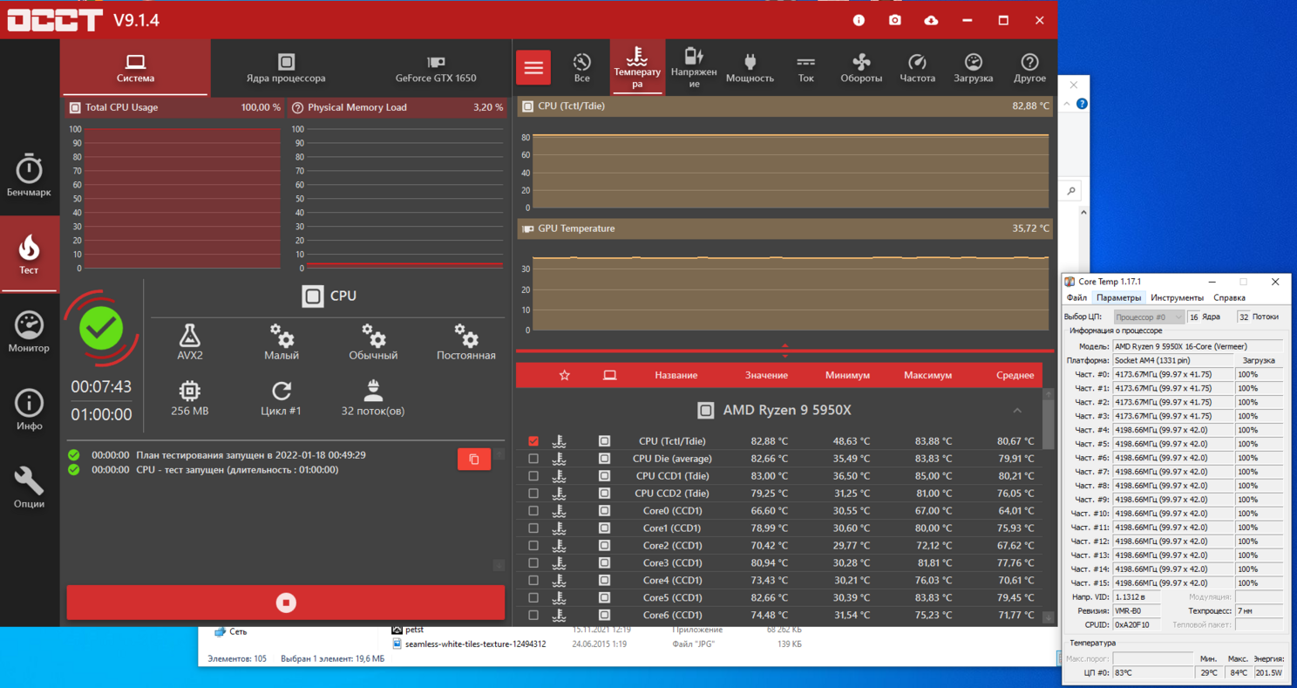Uncheck the CPU (Tctl/Tdie) sensor checkbox
1297x688 pixels.
533,441
